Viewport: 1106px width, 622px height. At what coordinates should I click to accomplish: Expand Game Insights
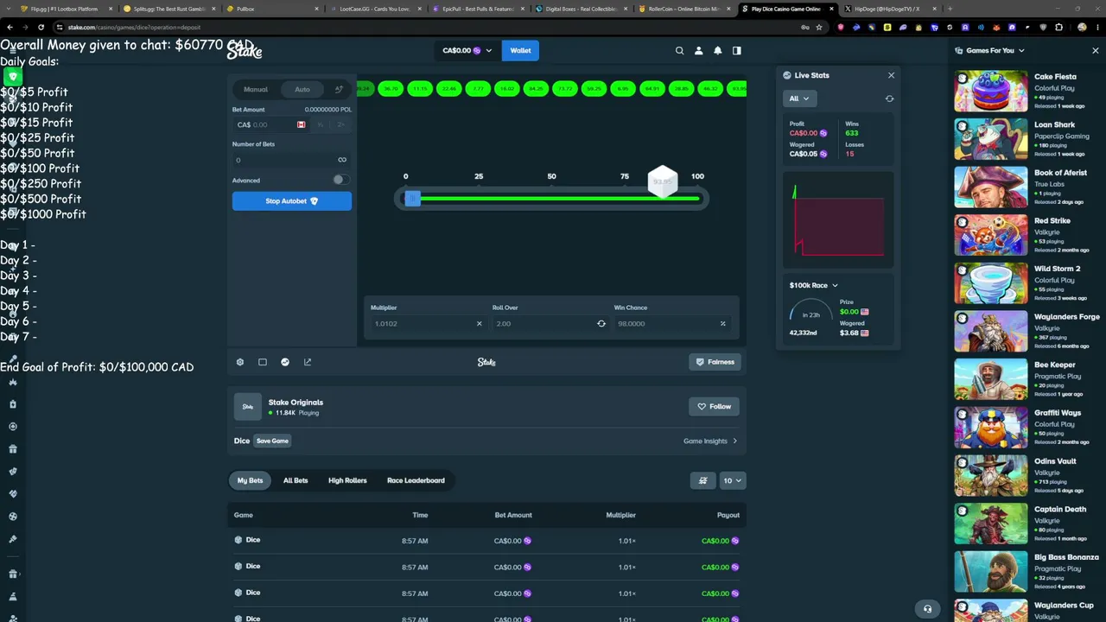click(710, 441)
